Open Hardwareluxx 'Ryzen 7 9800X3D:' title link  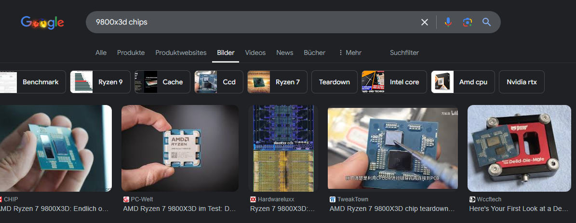coord(282,209)
